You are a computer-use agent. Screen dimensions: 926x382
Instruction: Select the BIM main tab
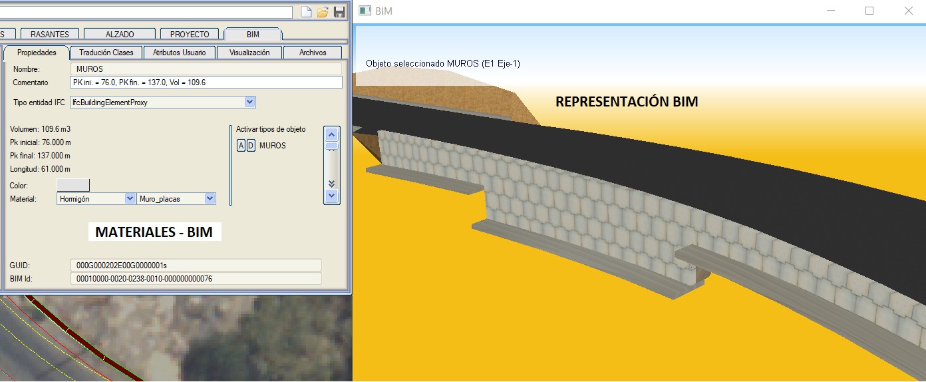tap(253, 34)
